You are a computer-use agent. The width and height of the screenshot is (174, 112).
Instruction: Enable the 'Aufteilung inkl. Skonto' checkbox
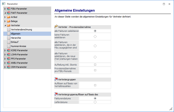click(x=95, y=65)
